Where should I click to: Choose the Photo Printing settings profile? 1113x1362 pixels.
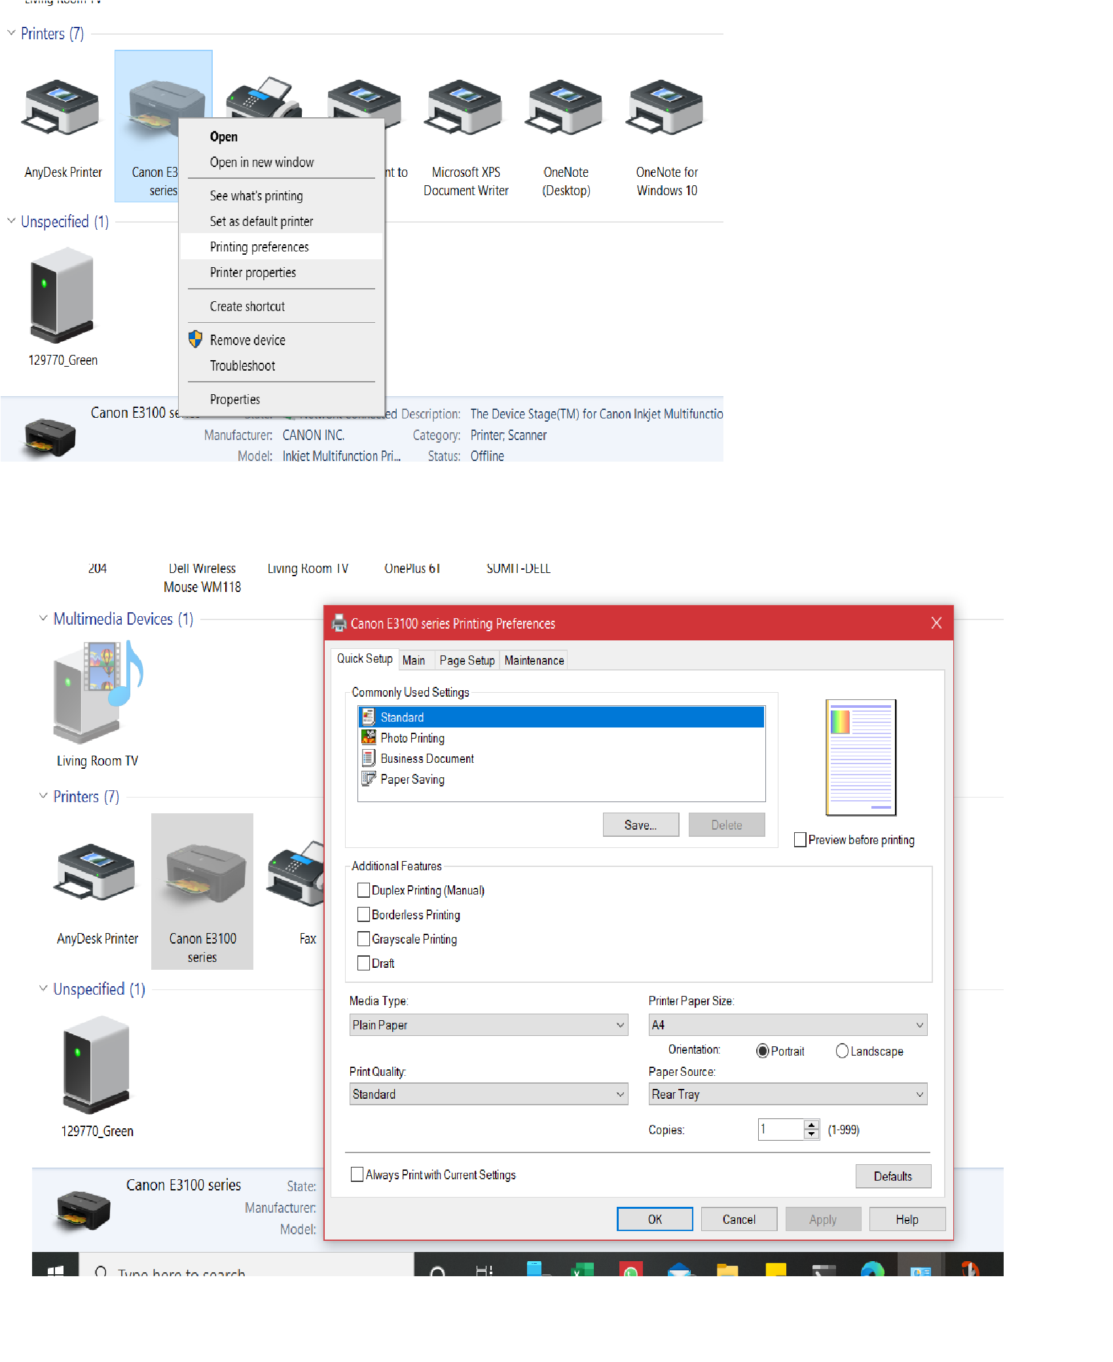tap(412, 738)
